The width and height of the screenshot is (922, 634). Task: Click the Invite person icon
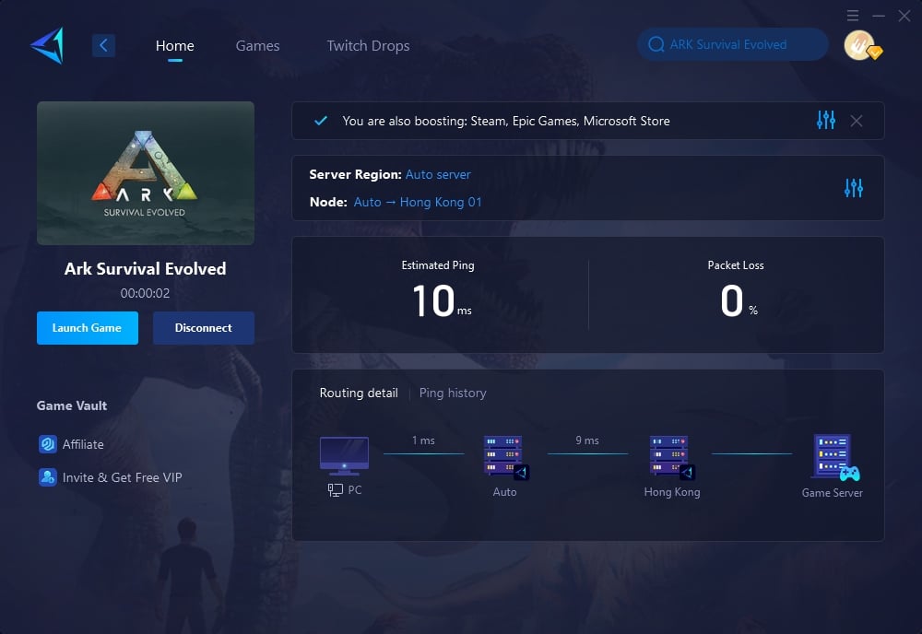[x=48, y=477]
